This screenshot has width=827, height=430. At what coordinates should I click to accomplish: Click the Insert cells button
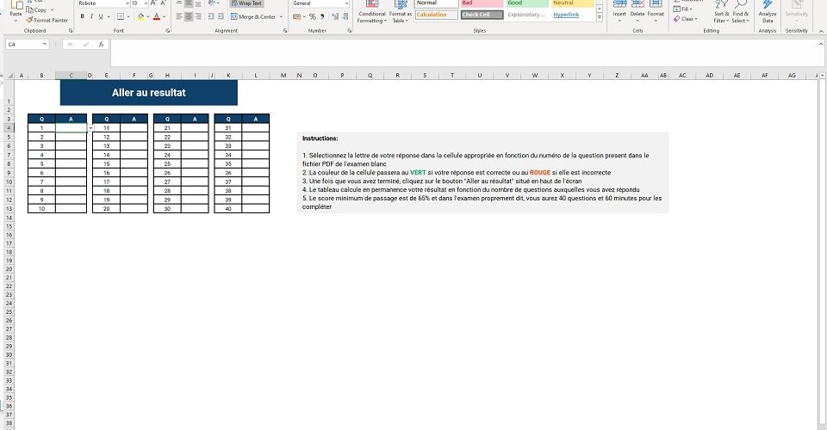[x=619, y=11]
